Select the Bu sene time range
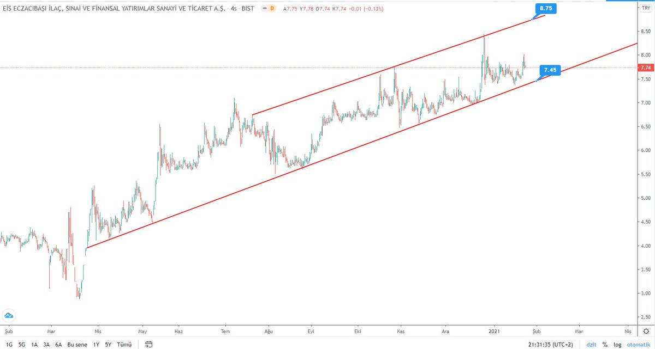 pos(77,345)
